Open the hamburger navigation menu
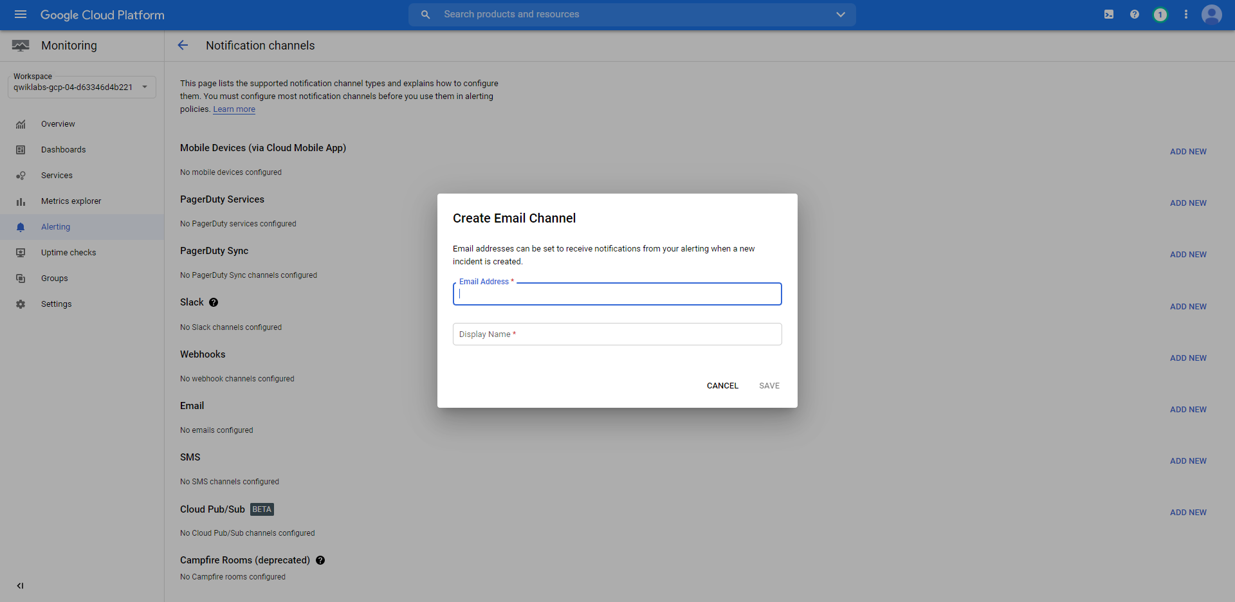The width and height of the screenshot is (1235, 602). point(21,14)
